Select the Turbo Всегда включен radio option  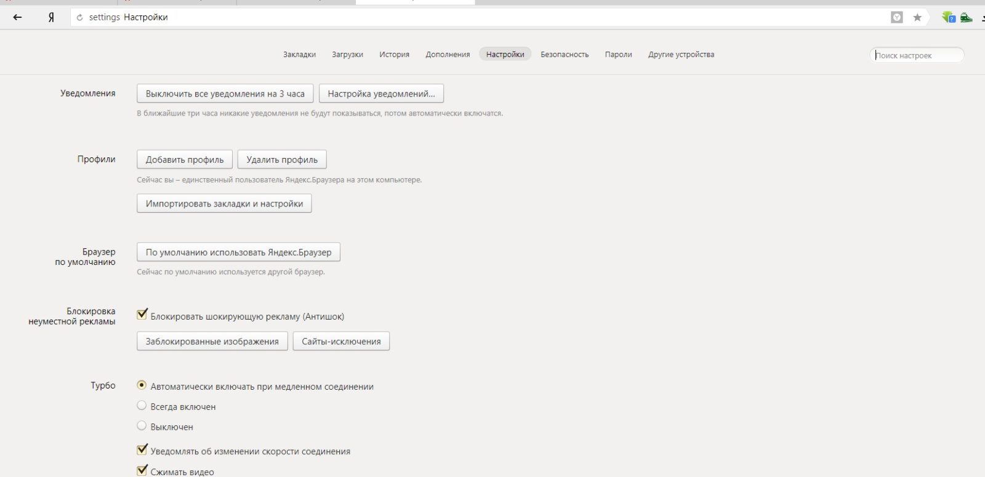click(142, 406)
